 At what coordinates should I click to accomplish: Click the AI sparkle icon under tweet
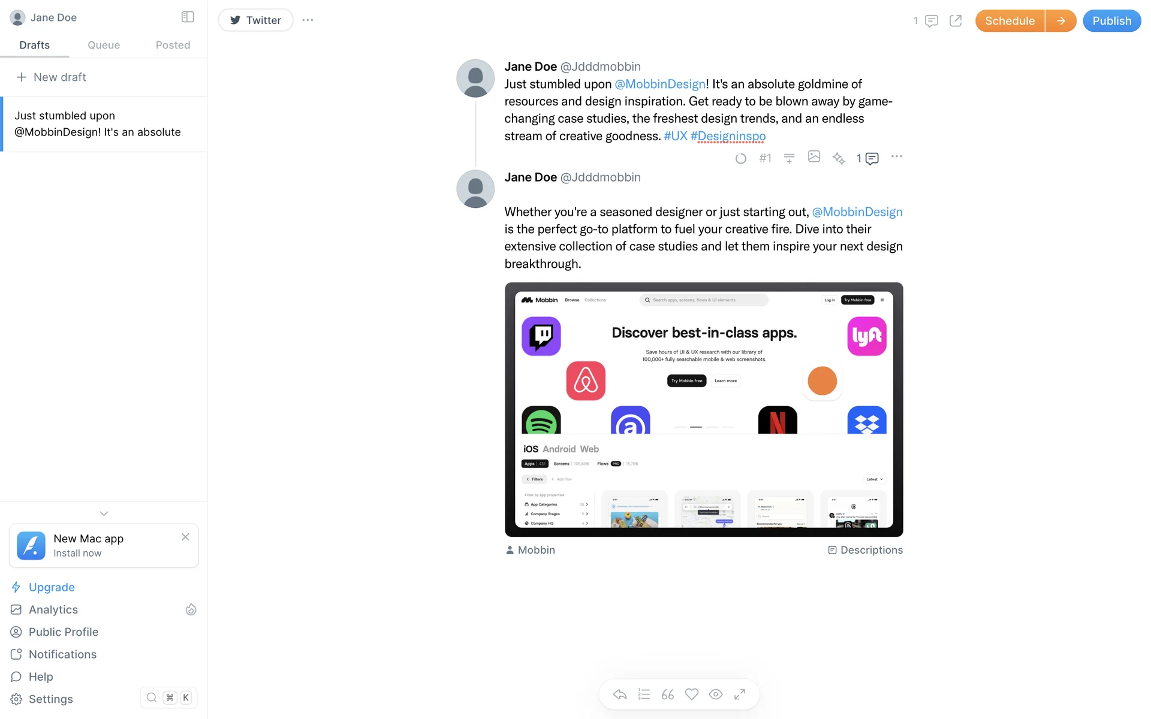[839, 158]
